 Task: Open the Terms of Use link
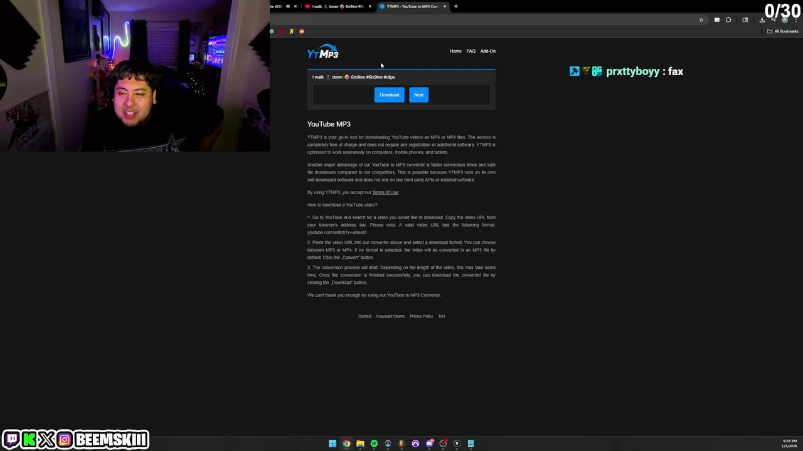[x=385, y=192]
